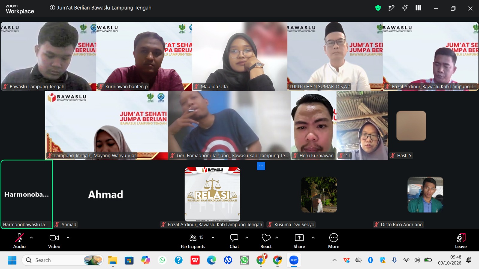The width and height of the screenshot is (479, 269).
Task: Unmute microphone with Audio button
Action: point(19,241)
